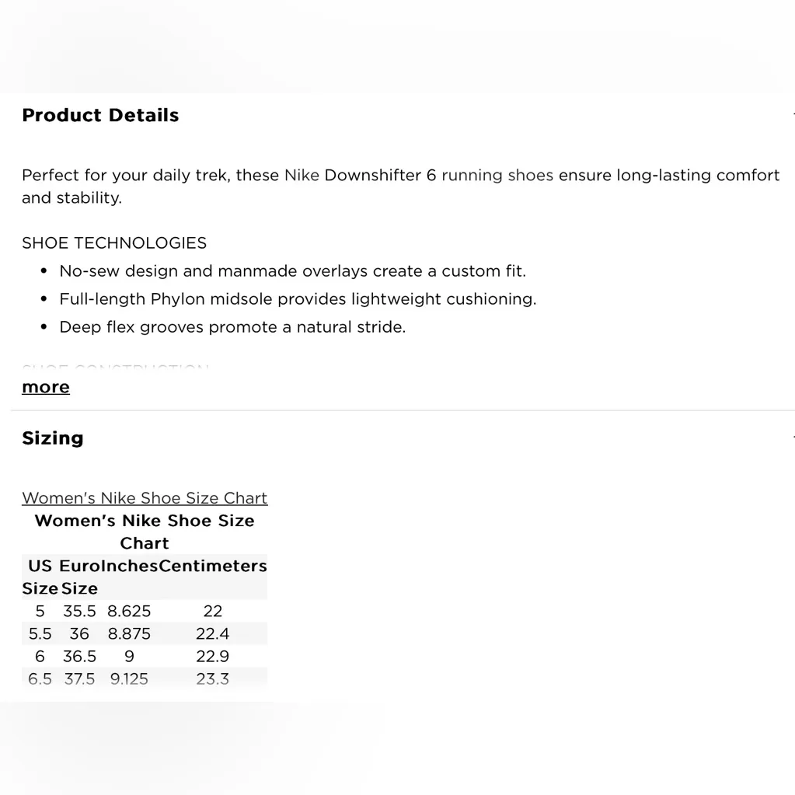Click the Deep flex grooves bullet

click(232, 327)
